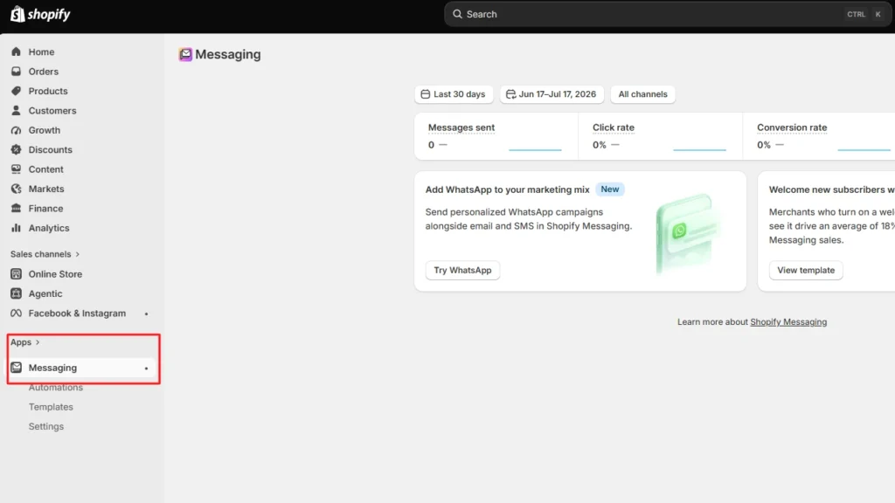This screenshot has height=503, width=895.
Task: Click the Search input field
Action: (x=668, y=14)
